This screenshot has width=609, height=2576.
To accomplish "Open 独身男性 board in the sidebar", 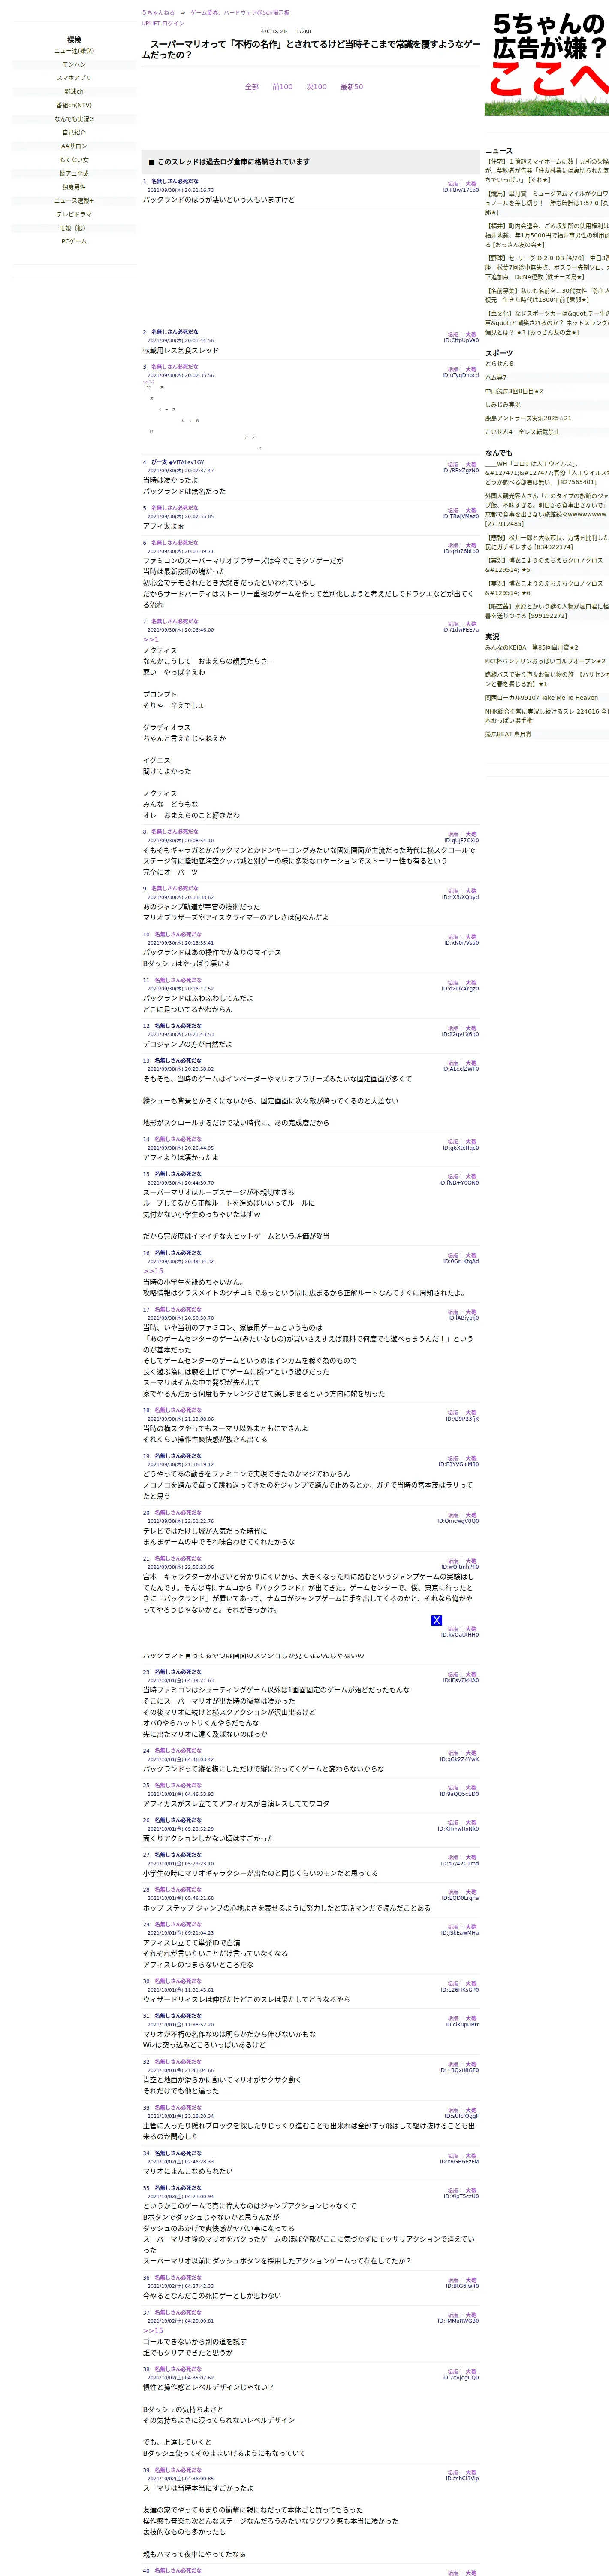I will [x=74, y=187].
